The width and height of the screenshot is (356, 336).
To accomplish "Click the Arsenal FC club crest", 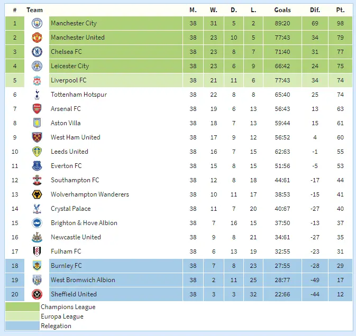I will 36,109.
